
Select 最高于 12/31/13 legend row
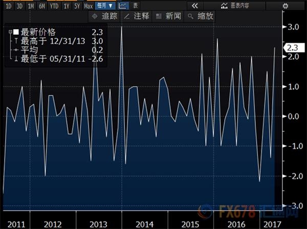pos(56,41)
